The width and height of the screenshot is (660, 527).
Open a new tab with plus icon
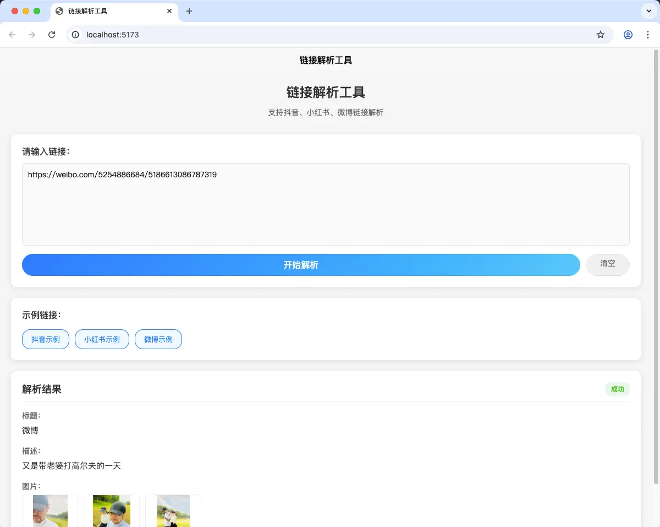(189, 11)
